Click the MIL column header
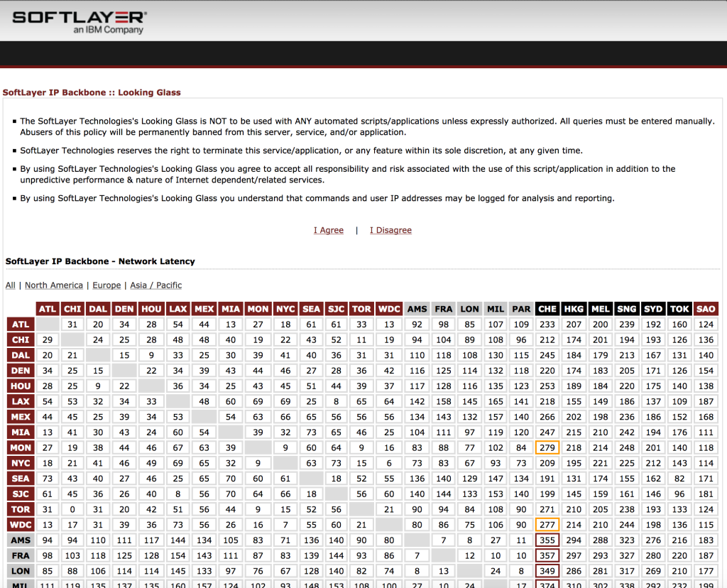727x588 pixels. click(496, 309)
